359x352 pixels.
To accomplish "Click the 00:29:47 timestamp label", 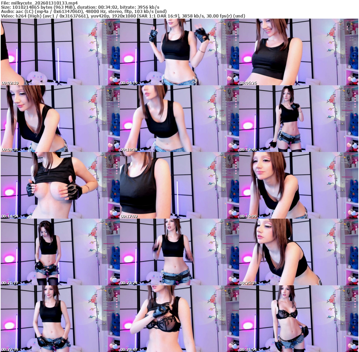I will [129, 350].
